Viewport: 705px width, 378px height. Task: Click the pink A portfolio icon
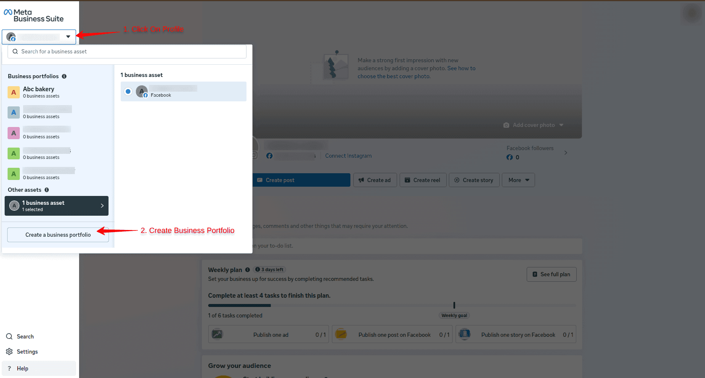point(13,133)
